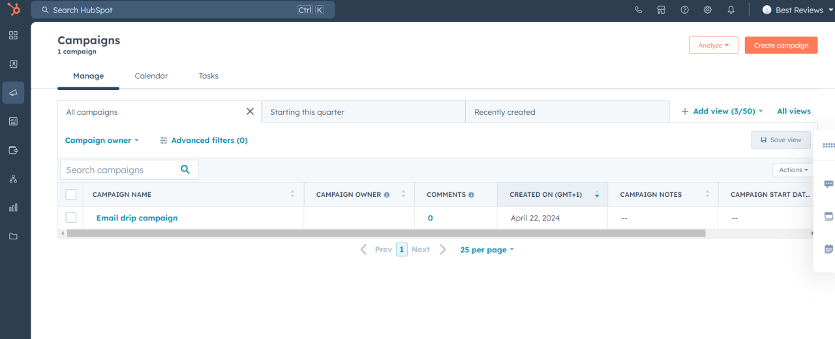Click the comments count 0 link
This screenshot has width=835, height=339.
pos(430,218)
